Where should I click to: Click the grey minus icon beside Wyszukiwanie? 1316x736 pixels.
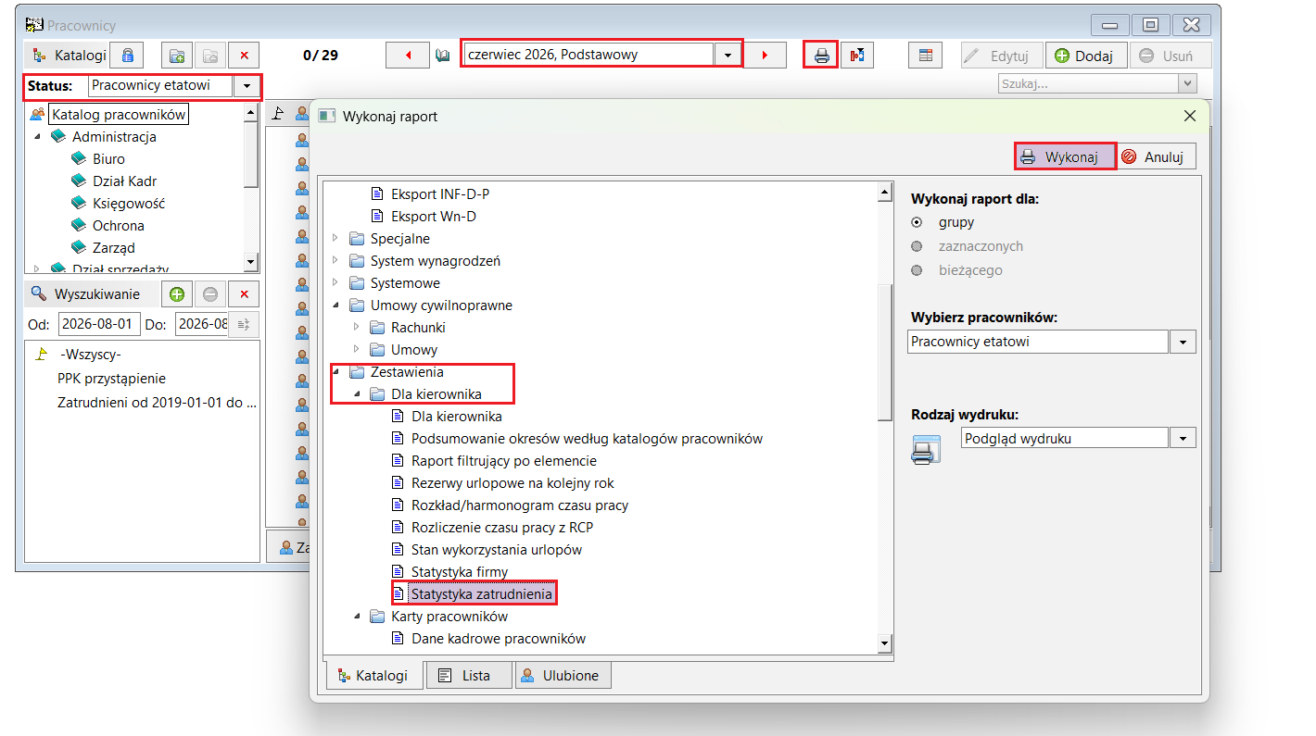click(210, 294)
